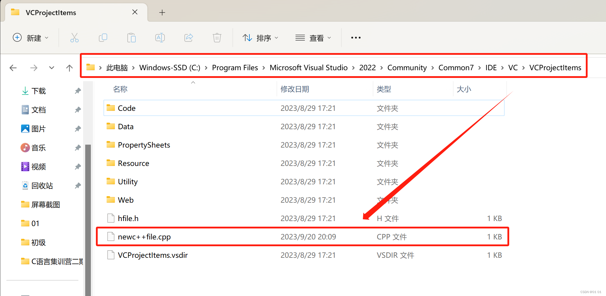Image resolution: width=606 pixels, height=296 pixels.
Task: Click the pin icon next to 回收站
Action: (x=77, y=185)
